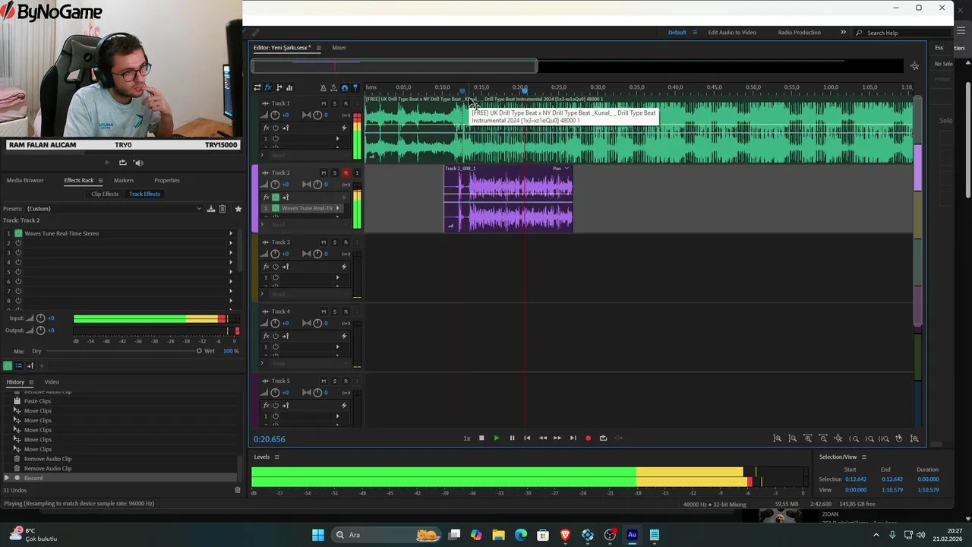The width and height of the screenshot is (972, 547).
Task: Click Track 1 volume knob
Action: [x=275, y=115]
